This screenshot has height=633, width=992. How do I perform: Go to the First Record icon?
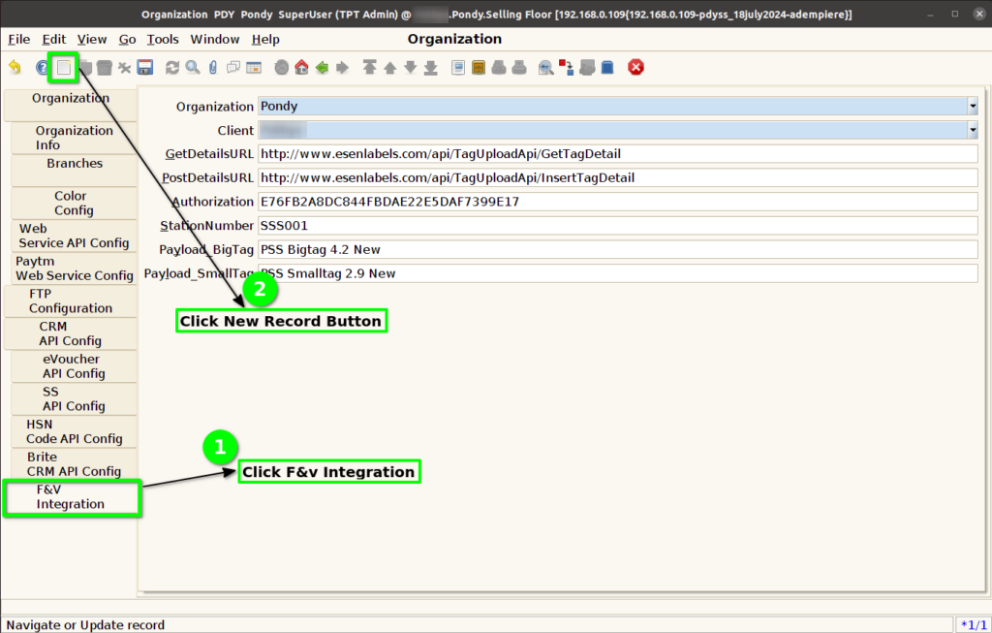tap(369, 67)
